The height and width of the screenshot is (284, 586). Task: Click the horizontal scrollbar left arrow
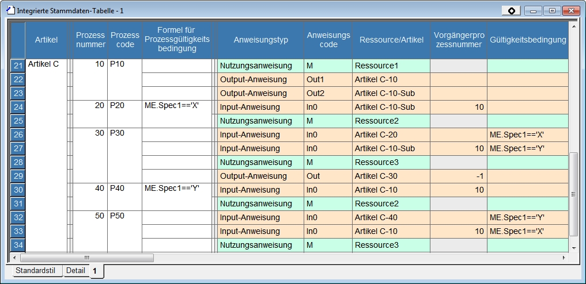pyautogui.click(x=15, y=258)
